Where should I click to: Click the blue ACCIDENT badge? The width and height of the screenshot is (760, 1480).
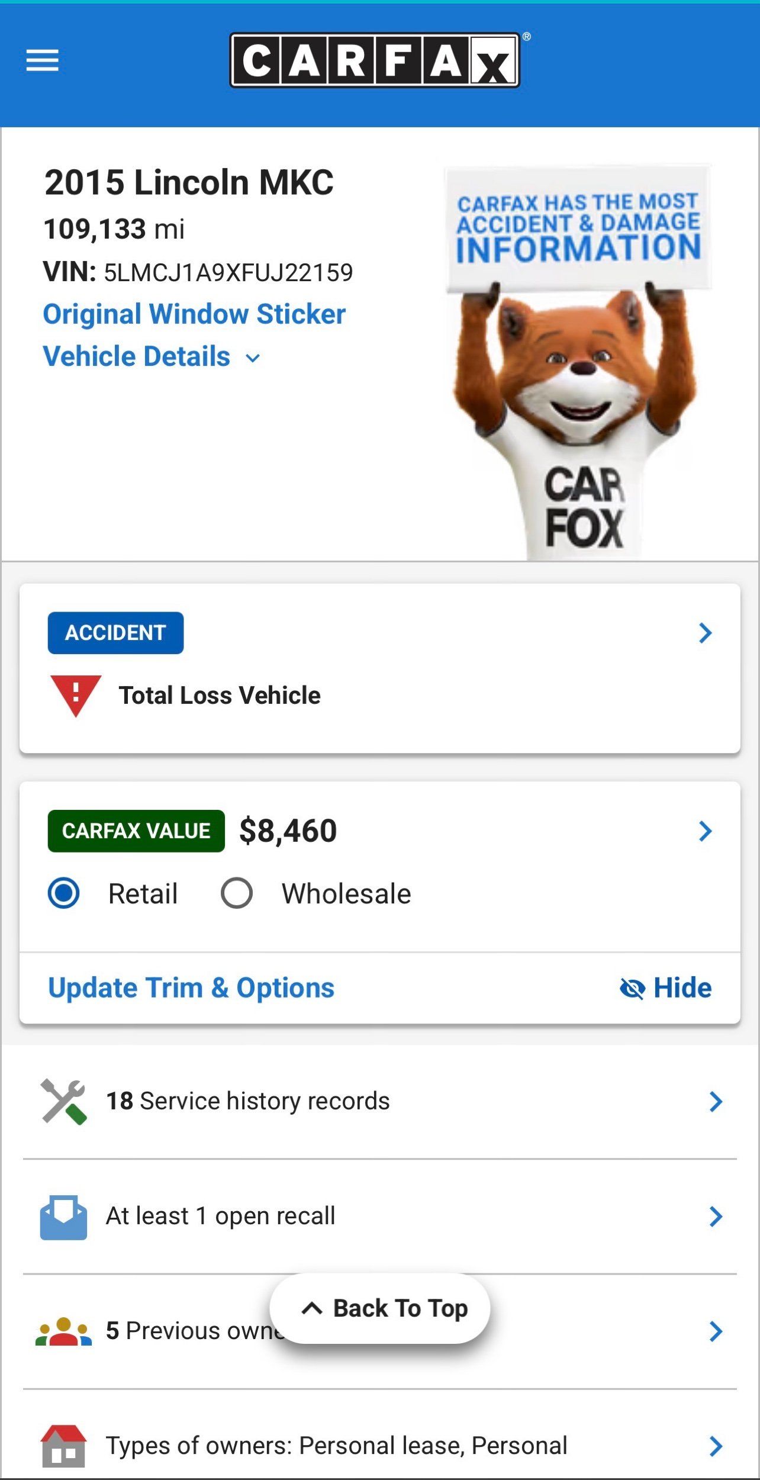tap(115, 633)
